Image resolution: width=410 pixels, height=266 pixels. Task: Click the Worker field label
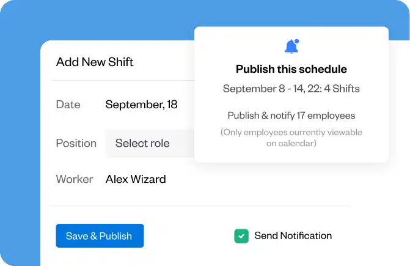coord(75,179)
